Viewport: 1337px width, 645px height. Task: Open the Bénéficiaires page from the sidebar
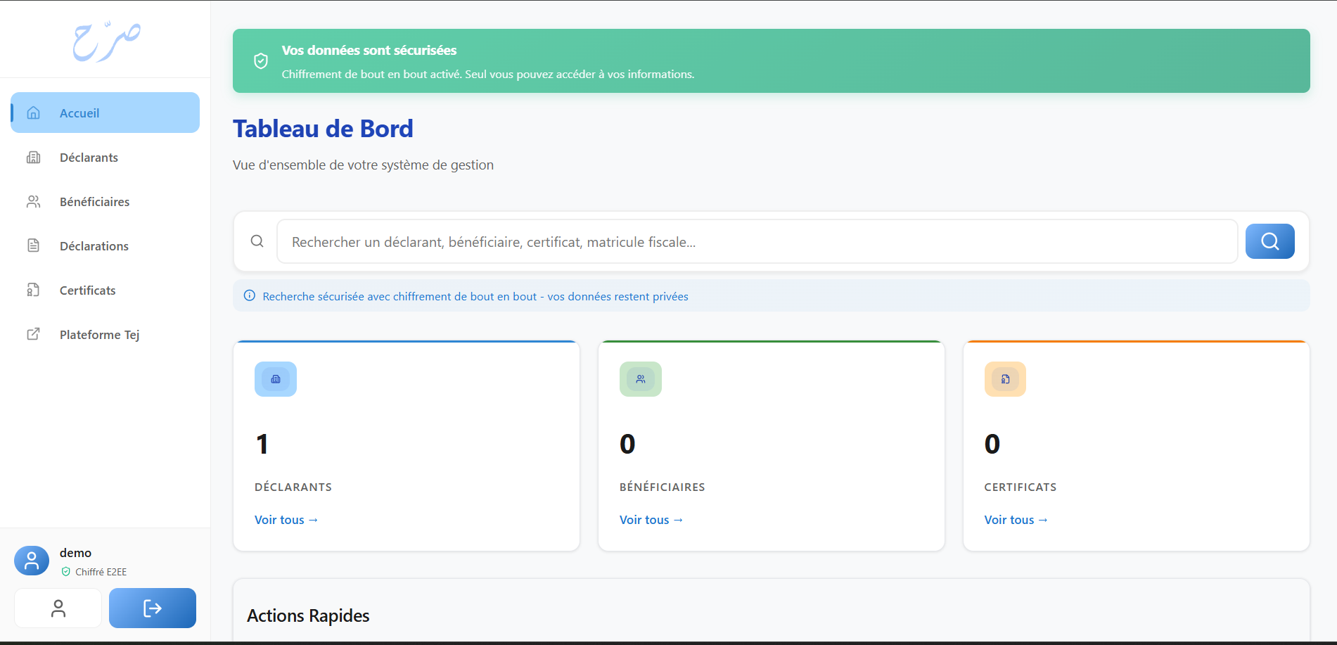tap(105, 201)
